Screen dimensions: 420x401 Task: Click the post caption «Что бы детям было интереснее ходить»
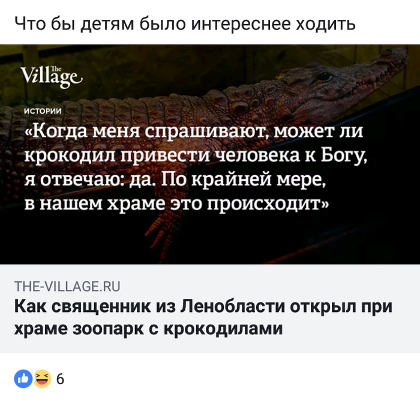tap(185, 23)
